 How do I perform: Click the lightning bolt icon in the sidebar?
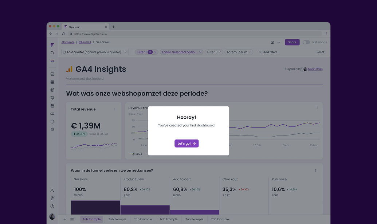pyautogui.click(x=52, y=198)
